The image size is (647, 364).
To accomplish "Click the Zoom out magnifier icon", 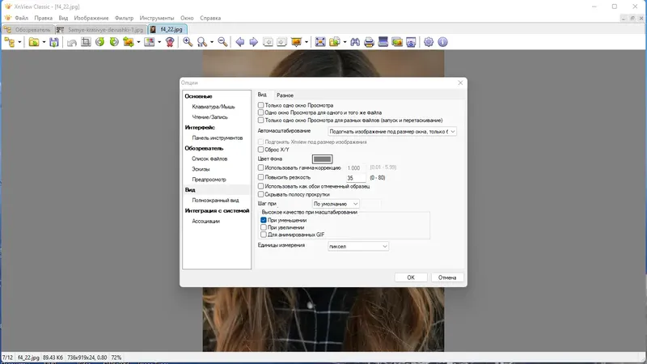I will click(x=222, y=42).
